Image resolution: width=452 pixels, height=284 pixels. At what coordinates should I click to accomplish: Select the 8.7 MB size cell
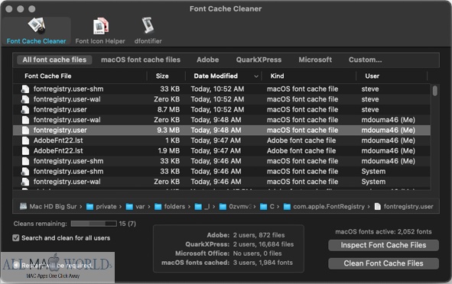click(168, 110)
